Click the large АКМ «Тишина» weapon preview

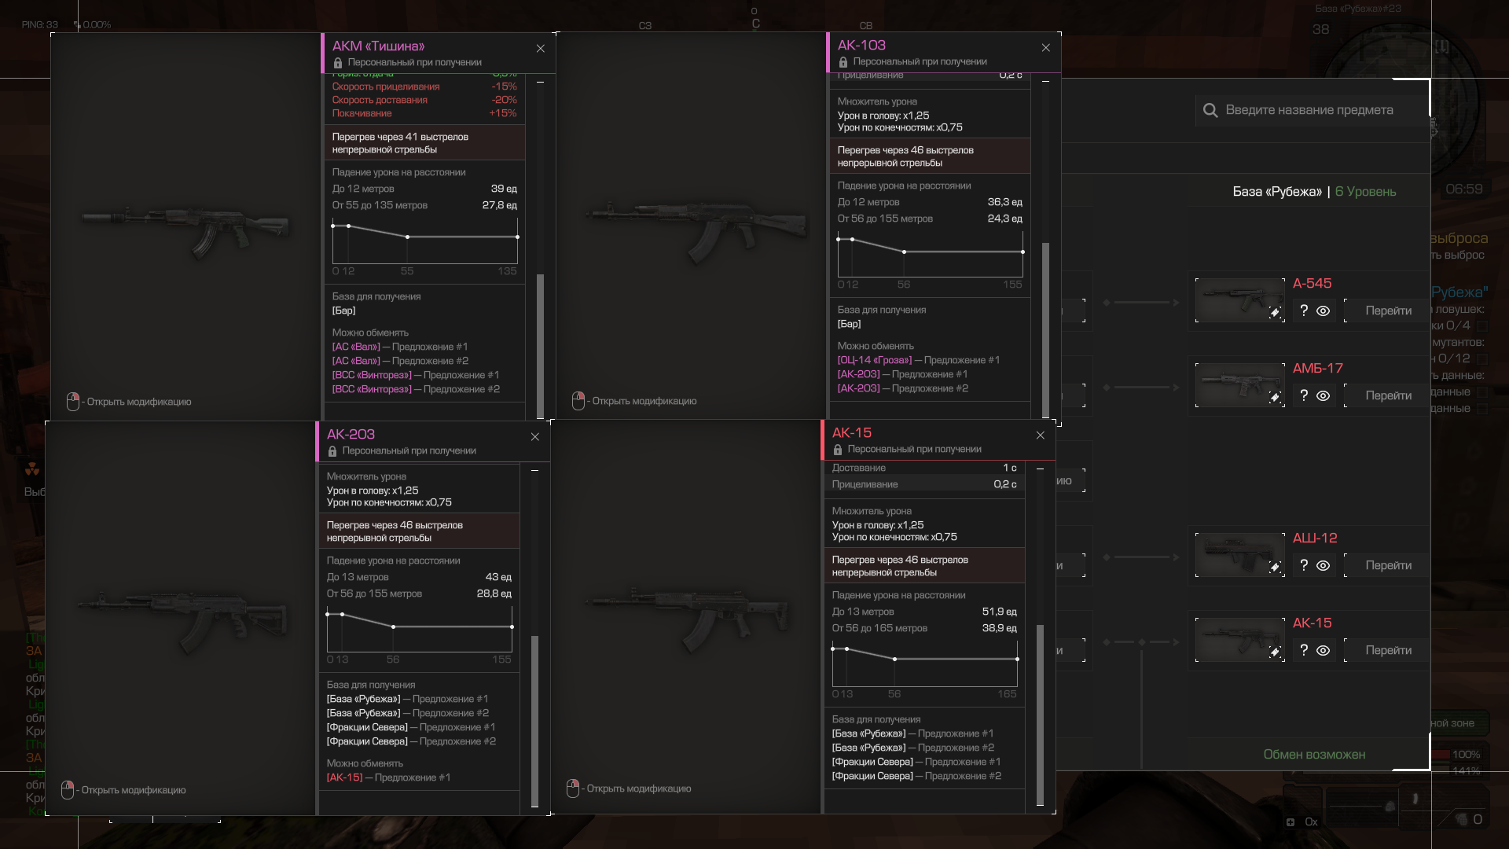[x=185, y=228]
